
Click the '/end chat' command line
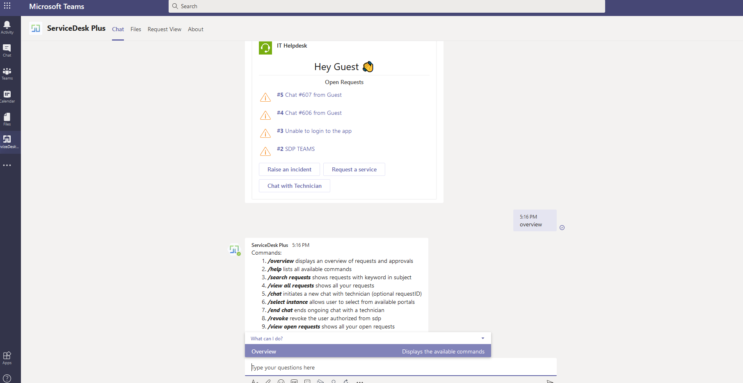pos(326,310)
